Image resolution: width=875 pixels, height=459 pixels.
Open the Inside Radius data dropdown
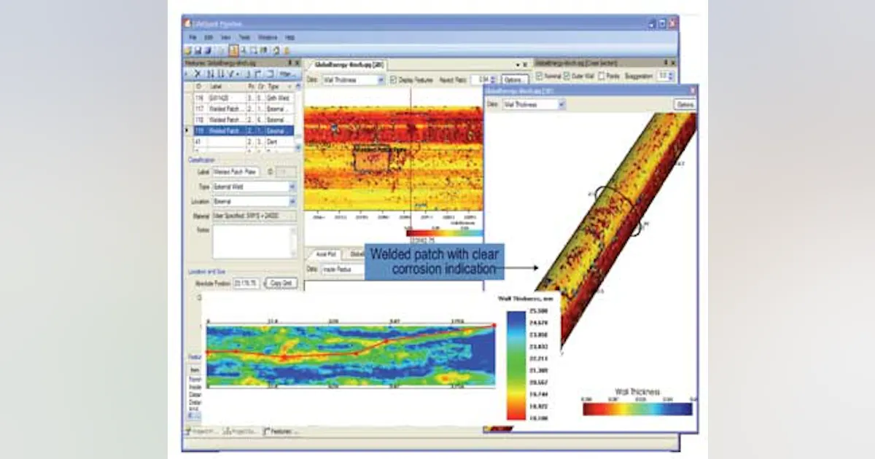click(x=343, y=270)
